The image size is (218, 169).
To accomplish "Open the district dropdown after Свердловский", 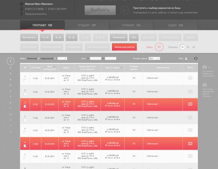I will pyautogui.click(x=62, y=58).
